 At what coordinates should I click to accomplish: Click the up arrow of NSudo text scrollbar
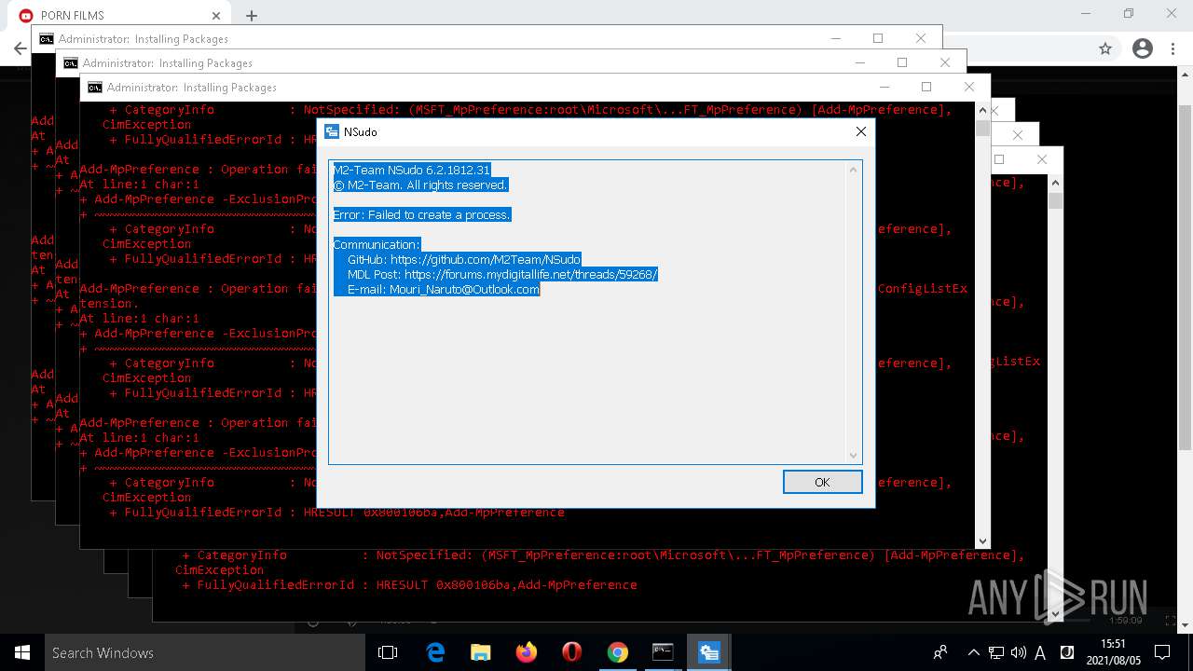[x=853, y=170]
